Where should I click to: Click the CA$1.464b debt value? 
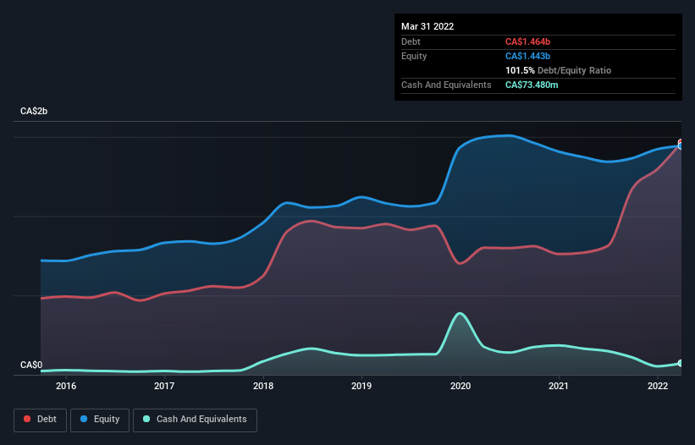point(528,41)
